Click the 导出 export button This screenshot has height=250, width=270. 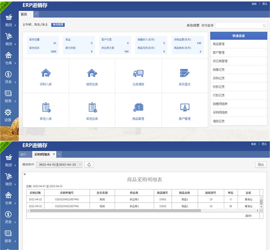click(x=261, y=165)
